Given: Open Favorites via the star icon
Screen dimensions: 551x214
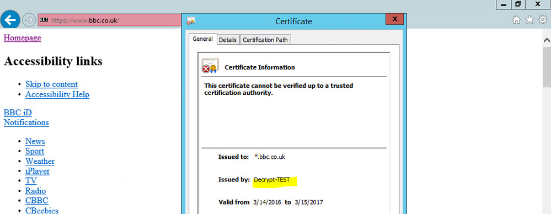Looking at the screenshot, I should (x=529, y=20).
